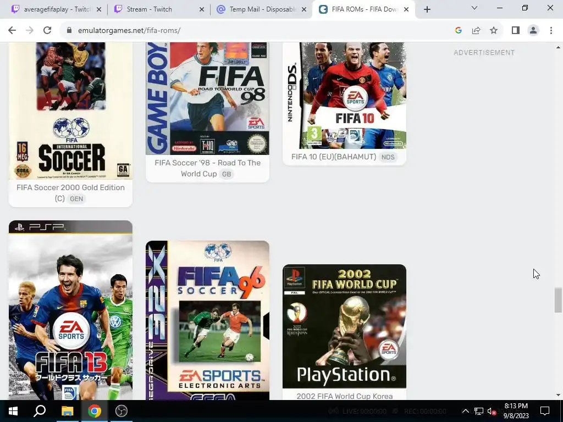Open File Explorer from taskbar
This screenshot has height=422, width=563.
(x=67, y=411)
